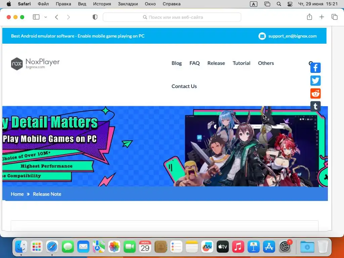Open Launchpad from the Dock

(37, 247)
